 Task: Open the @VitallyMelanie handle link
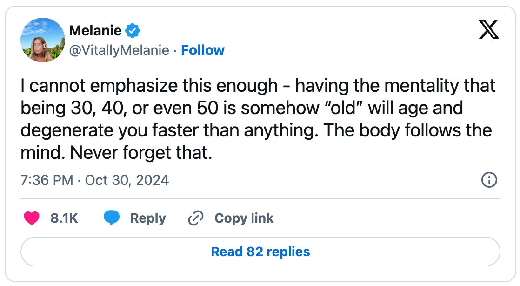(119, 50)
